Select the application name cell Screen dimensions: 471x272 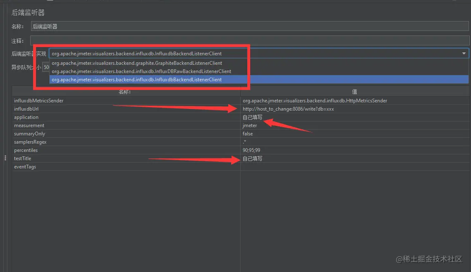[x=126, y=117]
